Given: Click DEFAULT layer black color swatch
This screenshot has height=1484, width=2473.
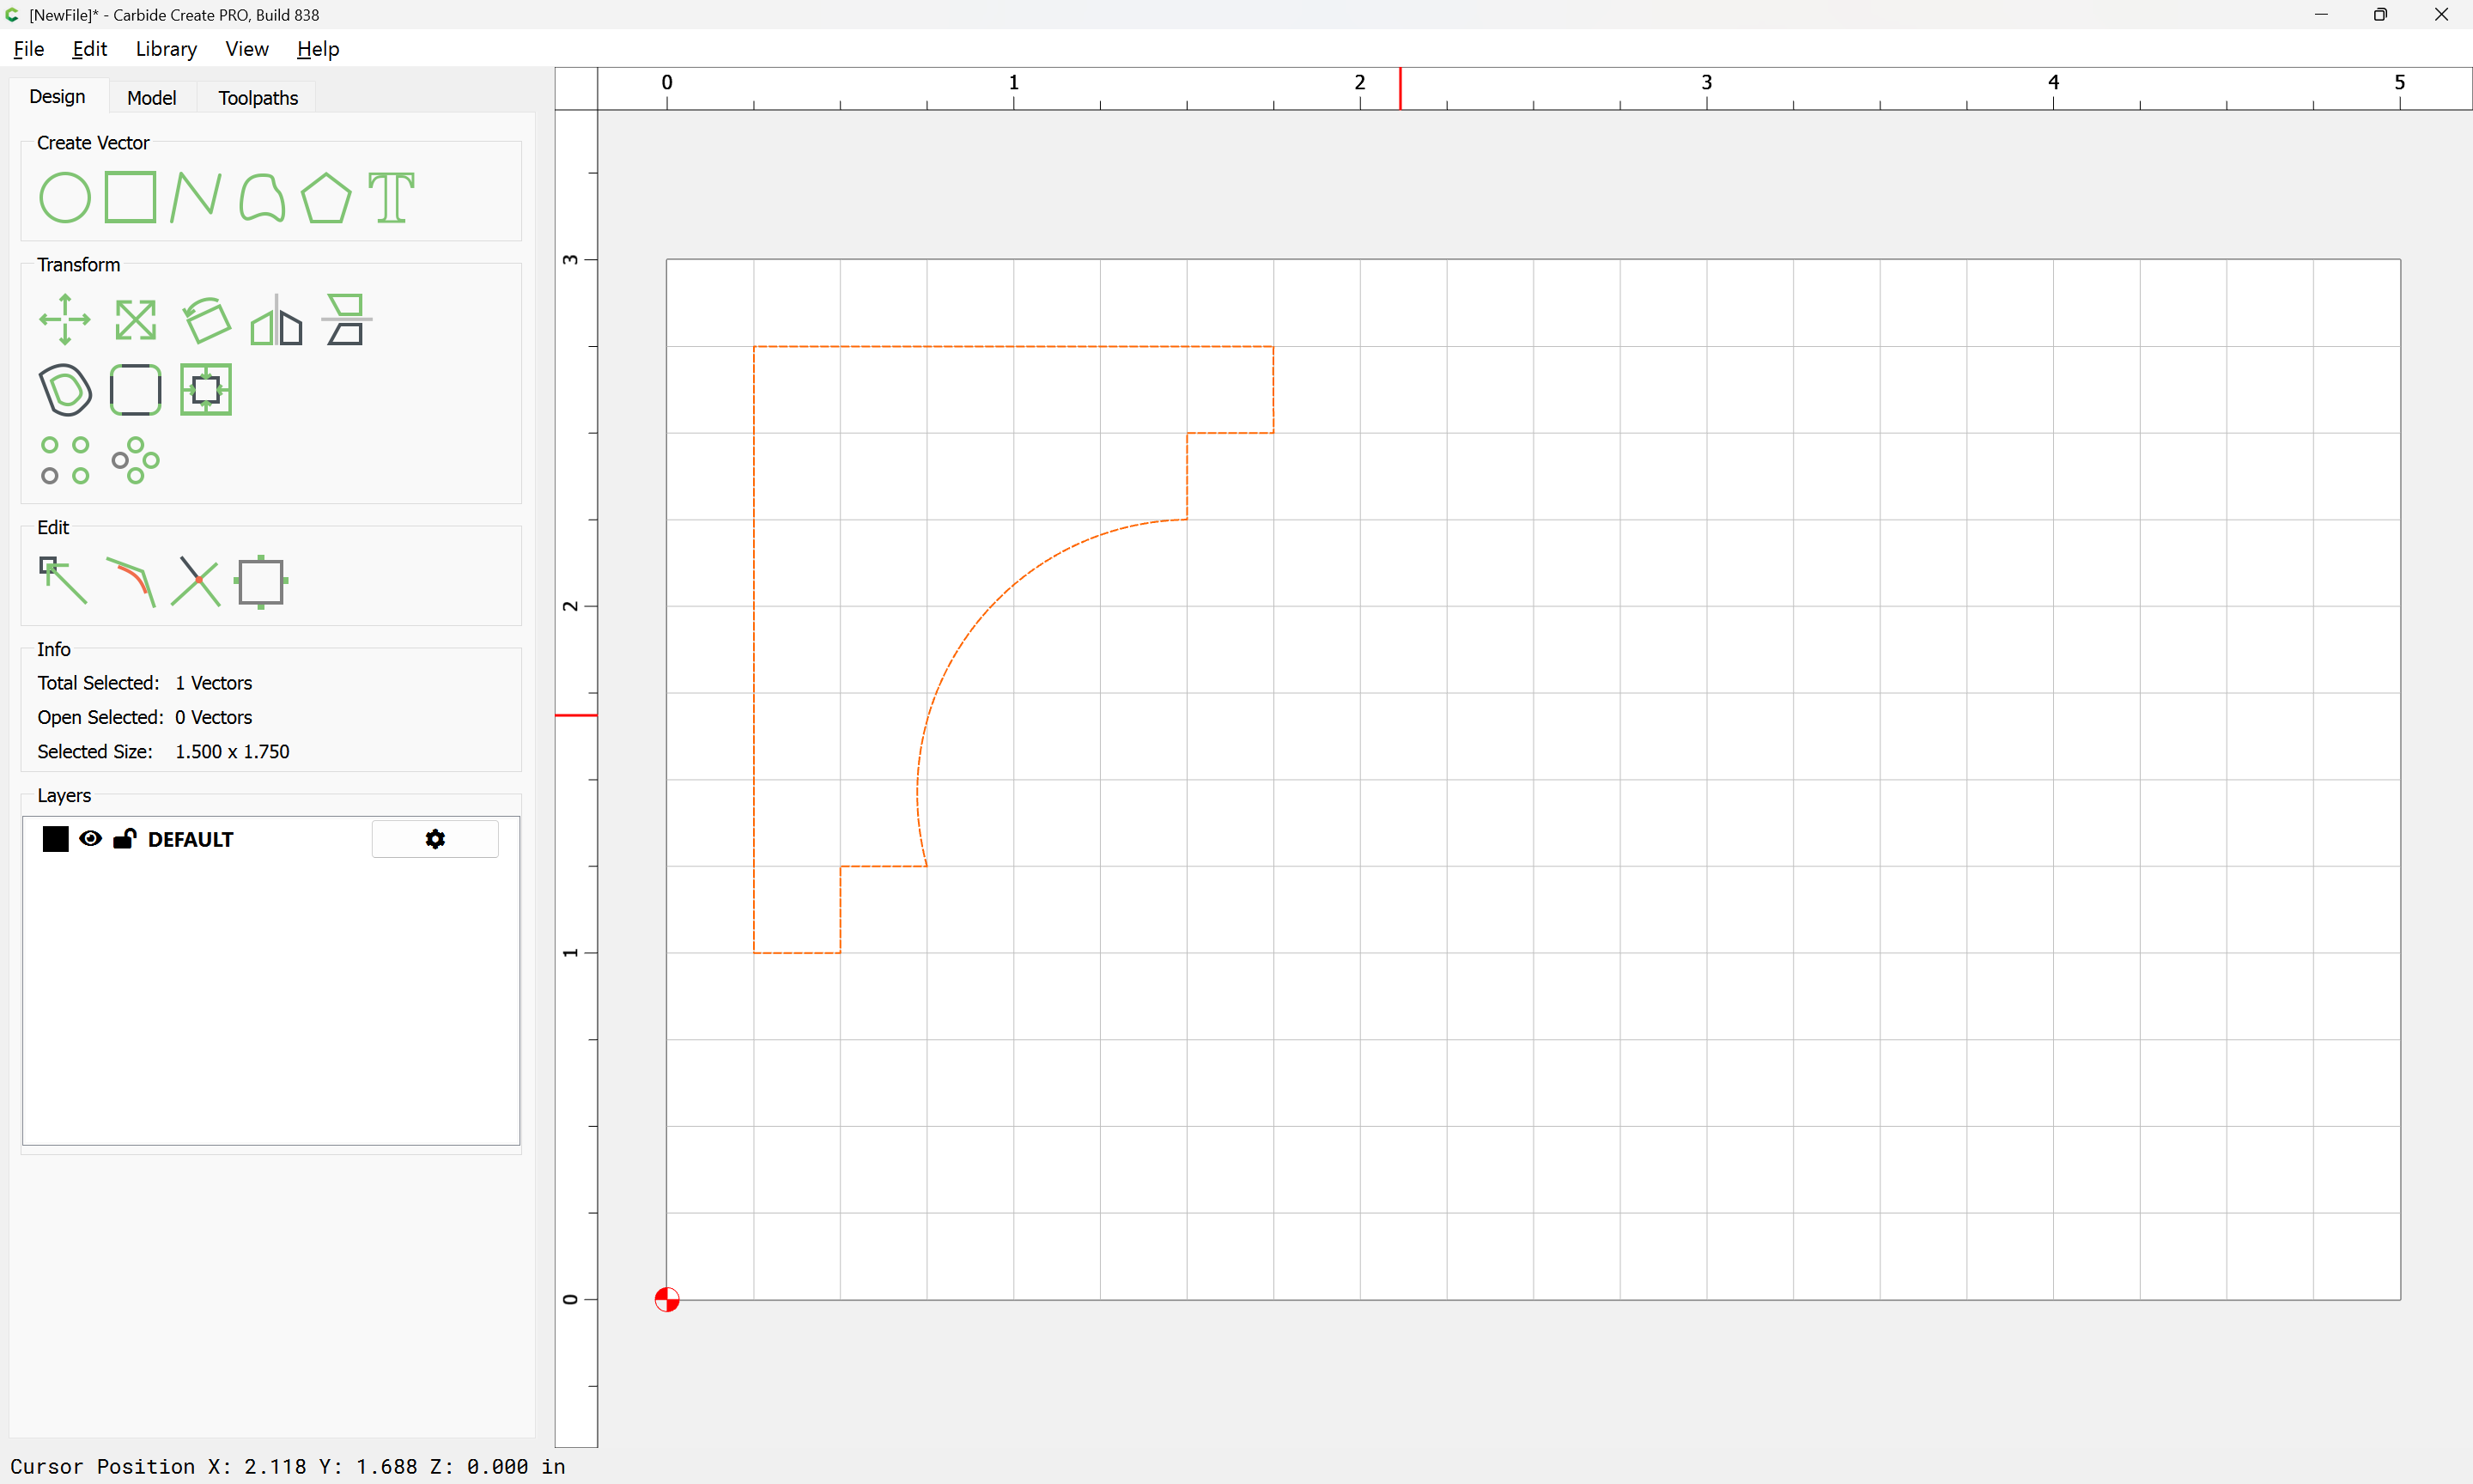Looking at the screenshot, I should pyautogui.click(x=56, y=839).
